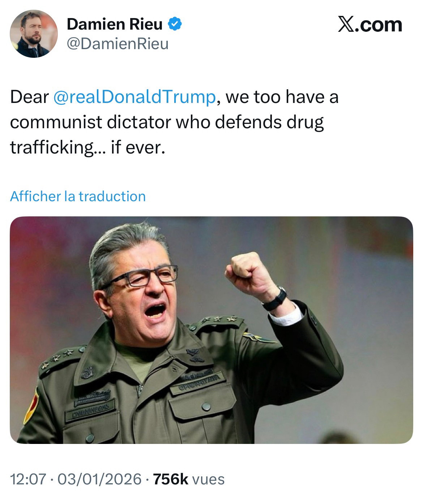The width and height of the screenshot is (423, 501).
Task: Open the @DamienRieu handle link
Action: point(117,44)
